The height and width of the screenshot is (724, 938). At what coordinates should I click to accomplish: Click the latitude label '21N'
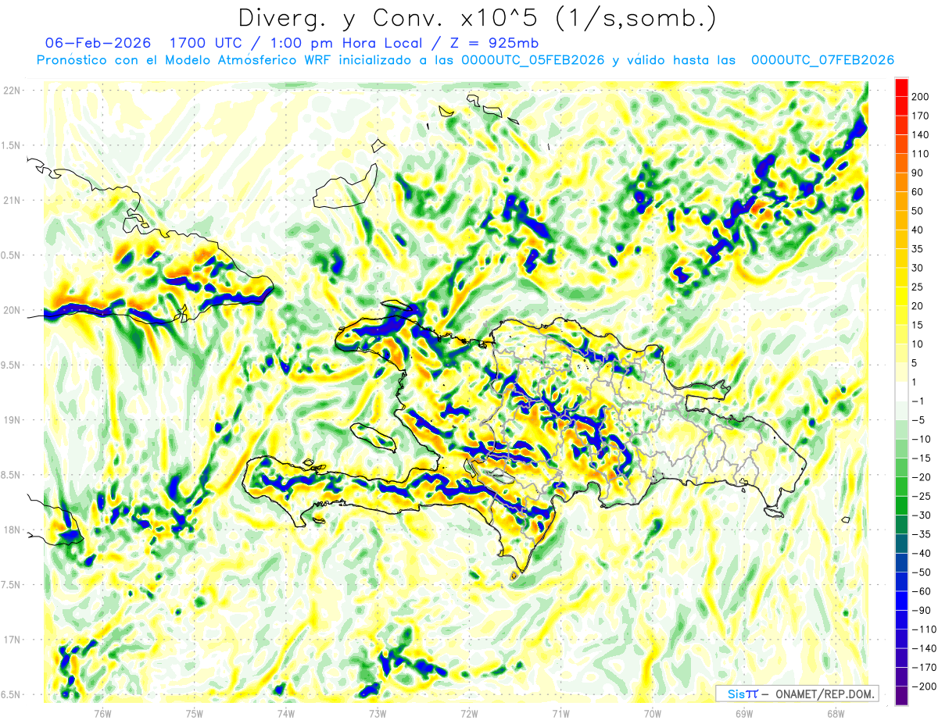(x=13, y=200)
